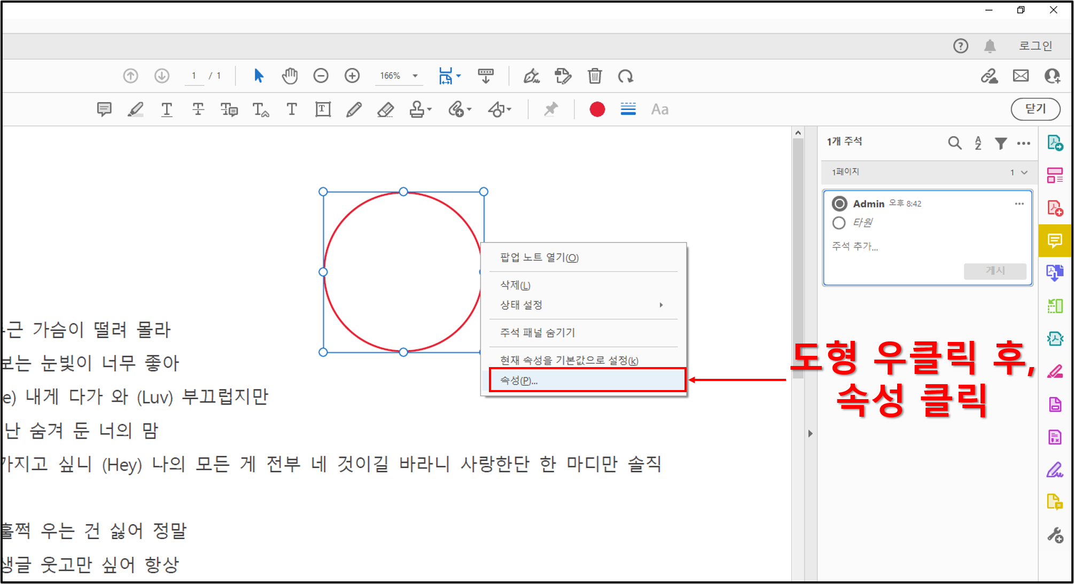The image size is (1074, 584).
Task: Open the 166% zoom level dropdown
Action: tap(415, 76)
